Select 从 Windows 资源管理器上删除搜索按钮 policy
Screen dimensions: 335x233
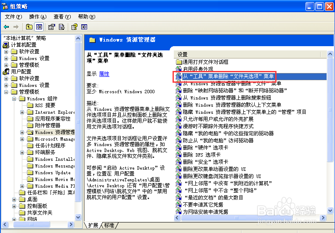point(227,98)
